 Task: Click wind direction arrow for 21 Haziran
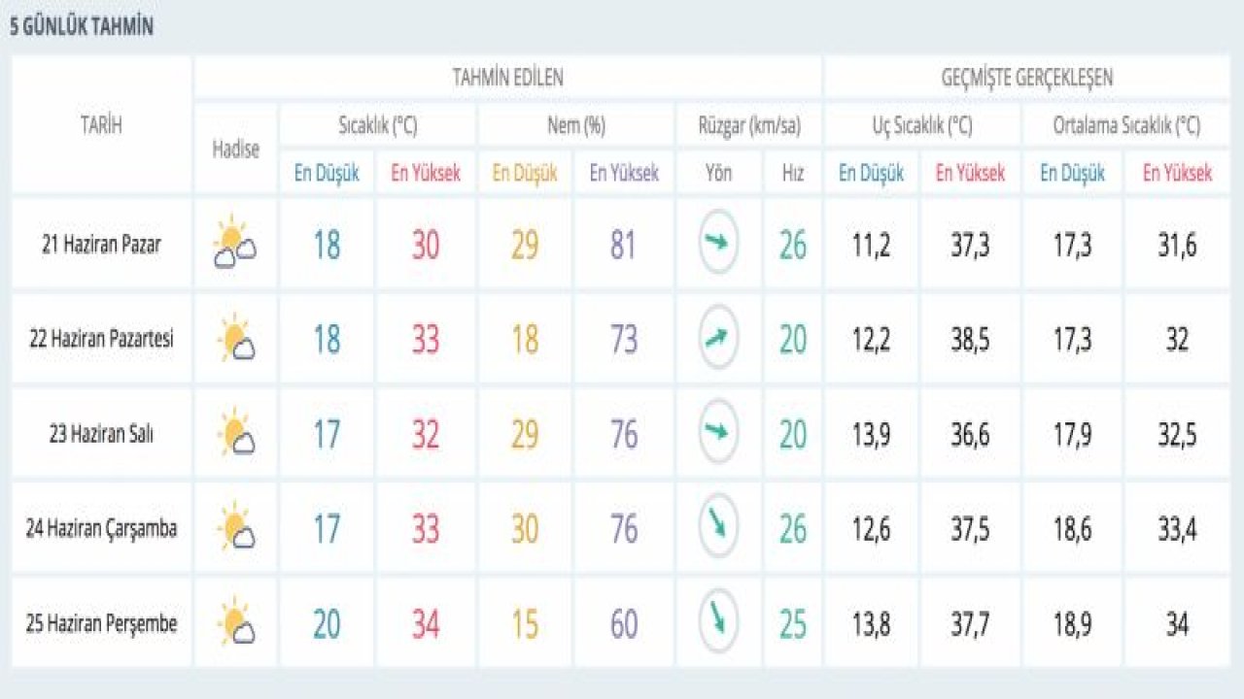pos(718,243)
